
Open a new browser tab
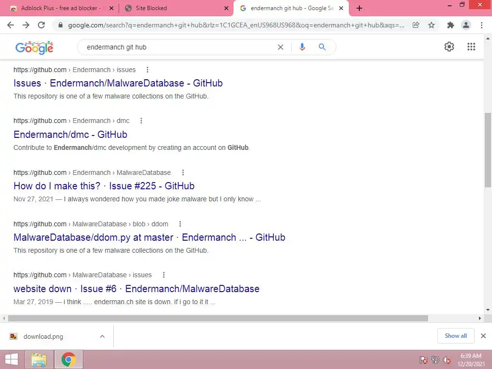[359, 9]
